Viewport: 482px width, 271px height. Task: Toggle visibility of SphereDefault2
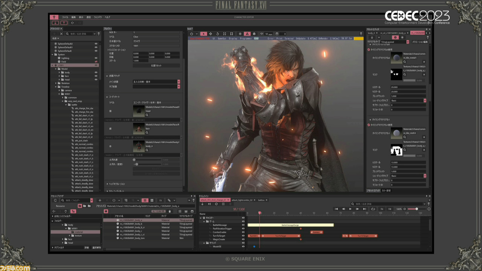[96, 44]
